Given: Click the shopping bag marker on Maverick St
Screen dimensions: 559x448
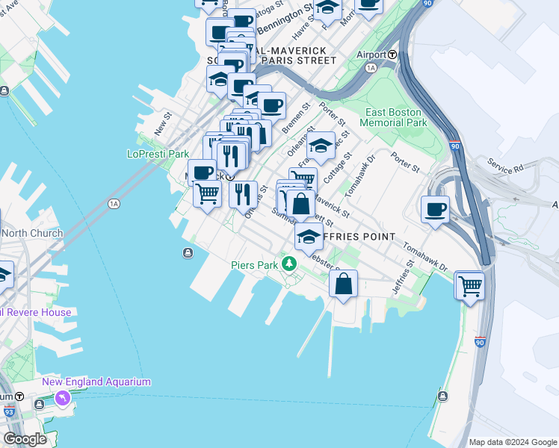Looking at the screenshot, I should (301, 205).
